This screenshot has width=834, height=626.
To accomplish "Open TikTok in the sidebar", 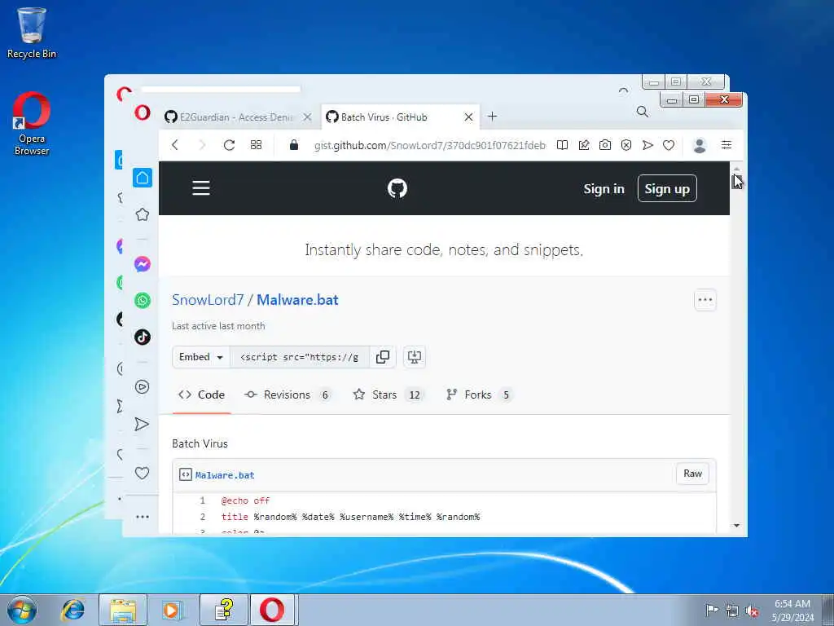I will tap(142, 337).
